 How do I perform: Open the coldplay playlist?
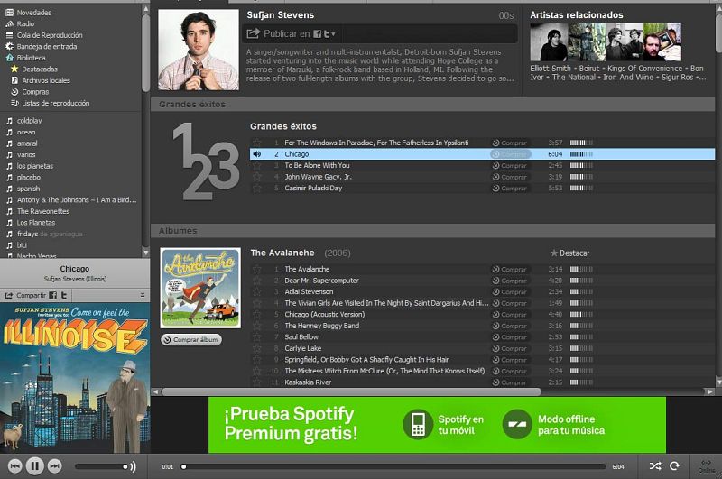29,120
